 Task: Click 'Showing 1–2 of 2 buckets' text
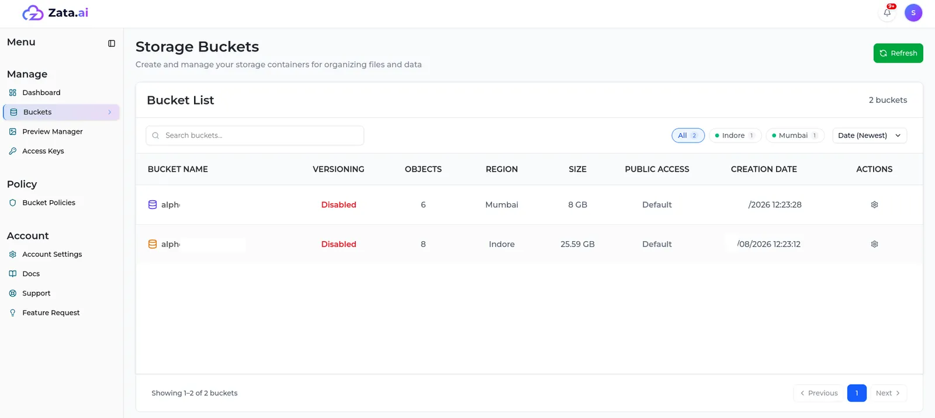[195, 393]
